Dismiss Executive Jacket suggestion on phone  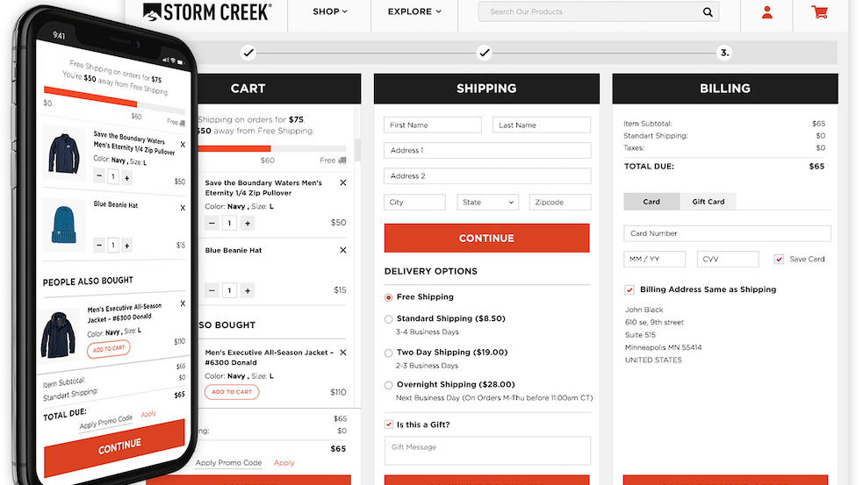pyautogui.click(x=183, y=303)
